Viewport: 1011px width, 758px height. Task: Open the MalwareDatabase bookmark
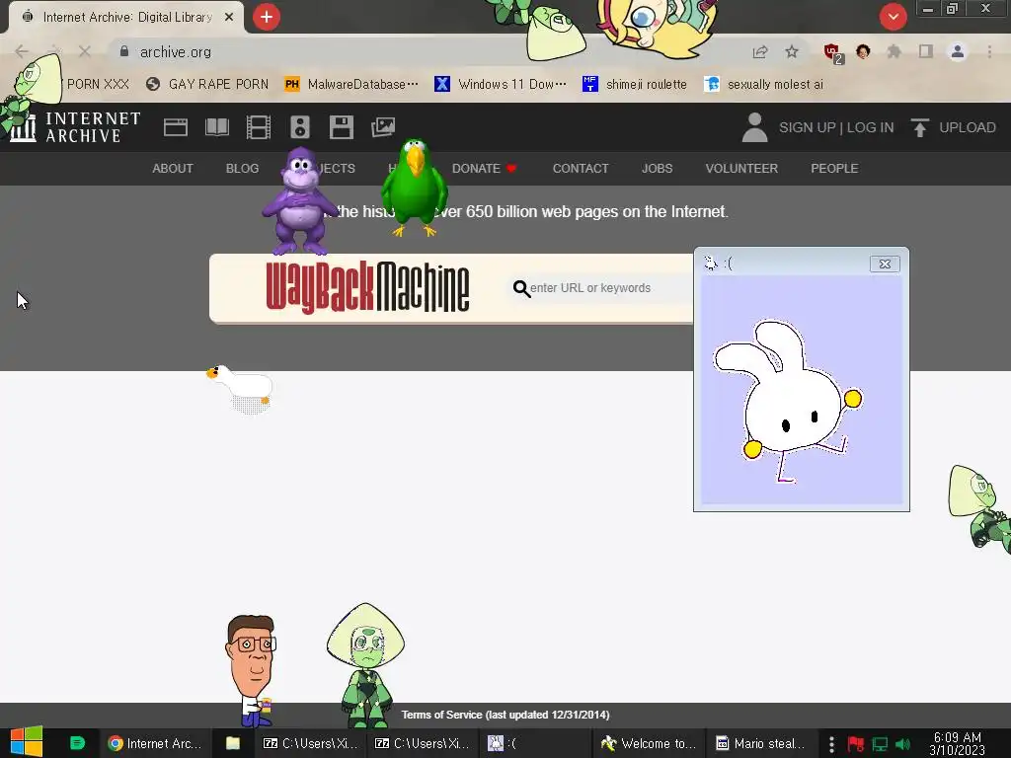(x=351, y=85)
